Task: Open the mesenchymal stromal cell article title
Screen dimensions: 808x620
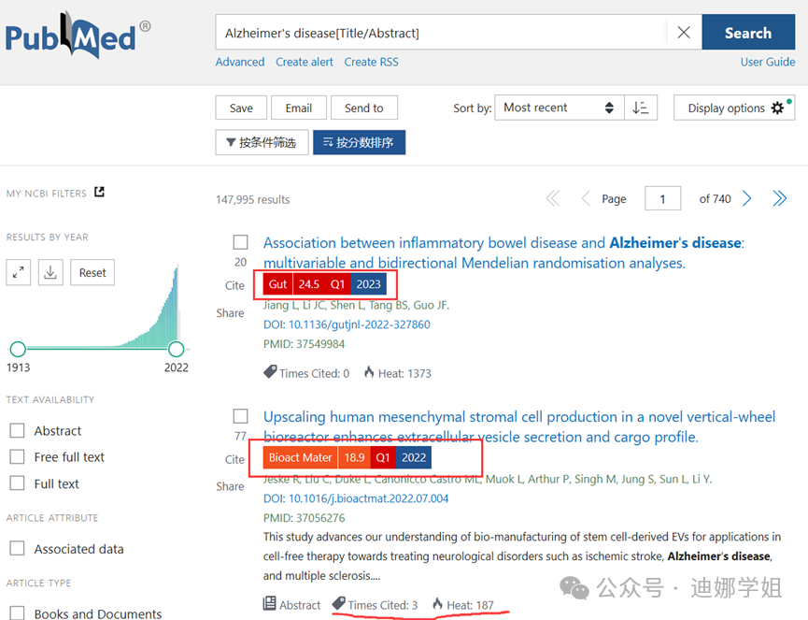Action: [519, 426]
